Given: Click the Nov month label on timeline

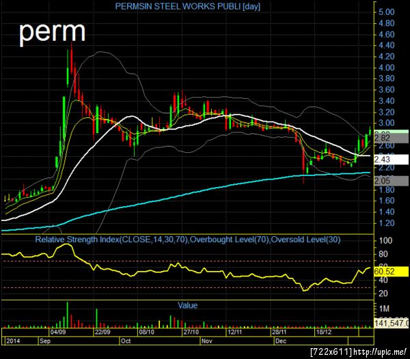Looking at the screenshot, I should pos(207,341).
